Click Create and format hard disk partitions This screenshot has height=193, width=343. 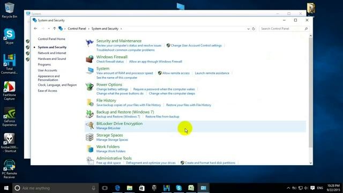(210, 163)
